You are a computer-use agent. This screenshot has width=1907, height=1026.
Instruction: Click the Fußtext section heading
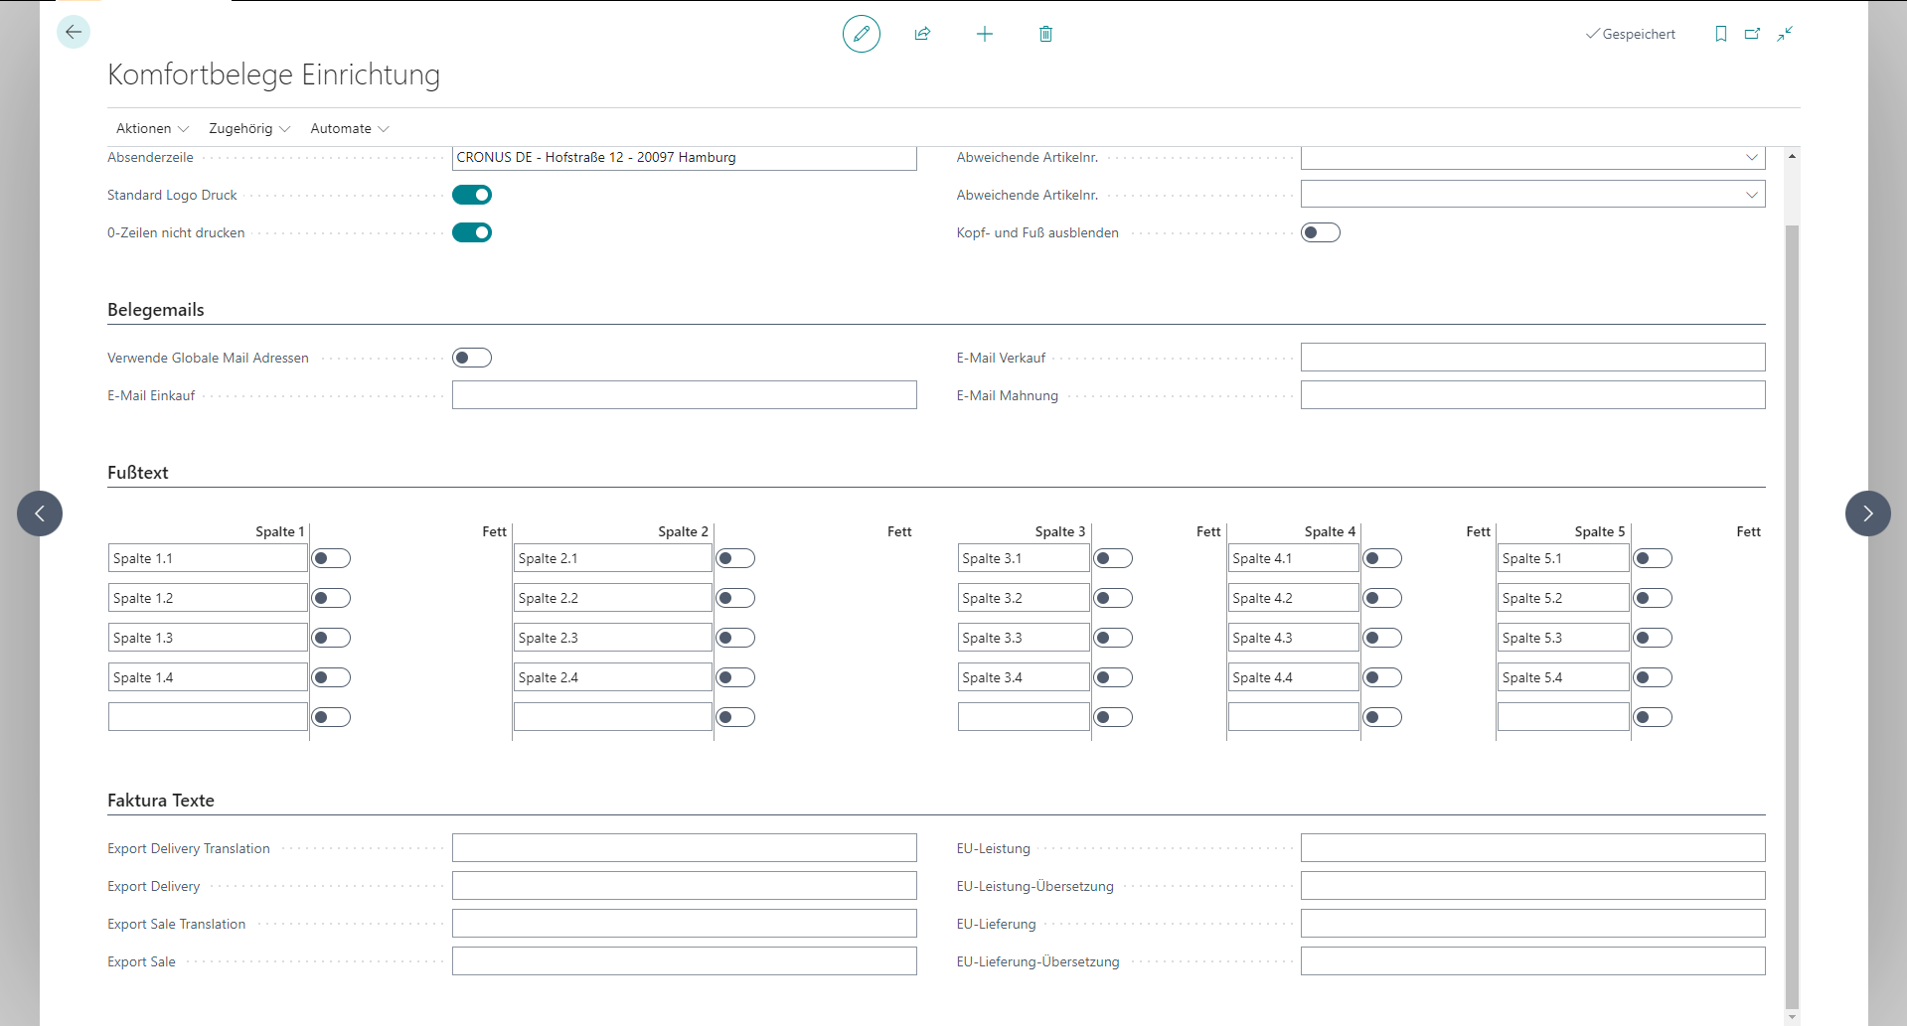(x=138, y=473)
